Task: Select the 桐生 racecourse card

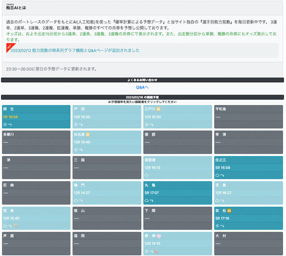Action: pos(36,117)
